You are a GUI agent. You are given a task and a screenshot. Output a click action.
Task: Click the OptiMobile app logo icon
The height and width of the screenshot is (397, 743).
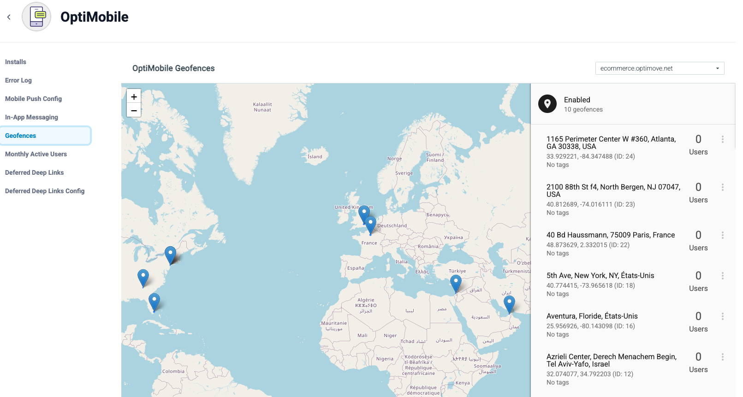click(x=36, y=17)
